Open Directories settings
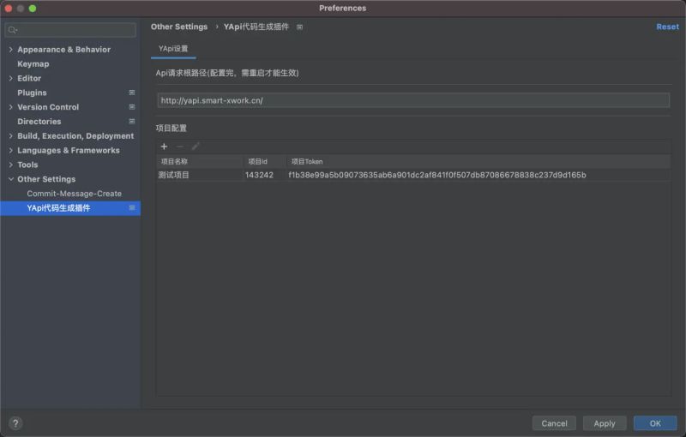The height and width of the screenshot is (437, 686). [x=39, y=122]
